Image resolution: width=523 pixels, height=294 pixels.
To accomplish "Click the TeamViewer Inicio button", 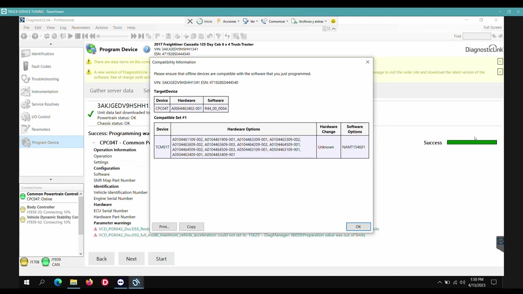I will tap(204, 21).
